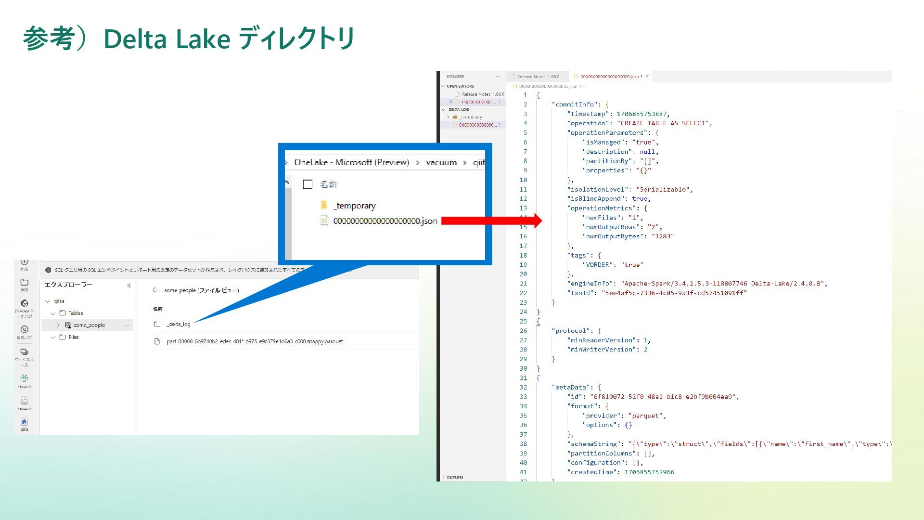Screen dimensions: 924x520
Task: Expand the some_people table node
Action: 58,325
